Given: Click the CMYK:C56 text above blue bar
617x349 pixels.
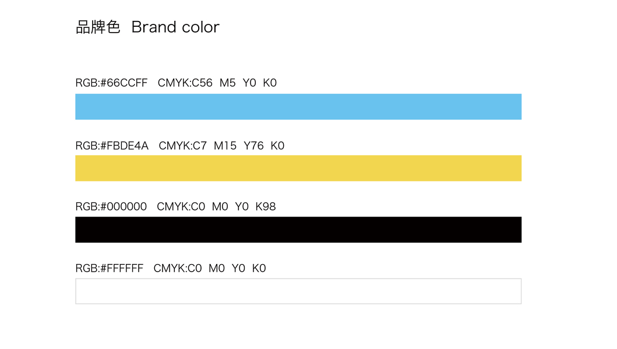Looking at the screenshot, I should tap(185, 83).
